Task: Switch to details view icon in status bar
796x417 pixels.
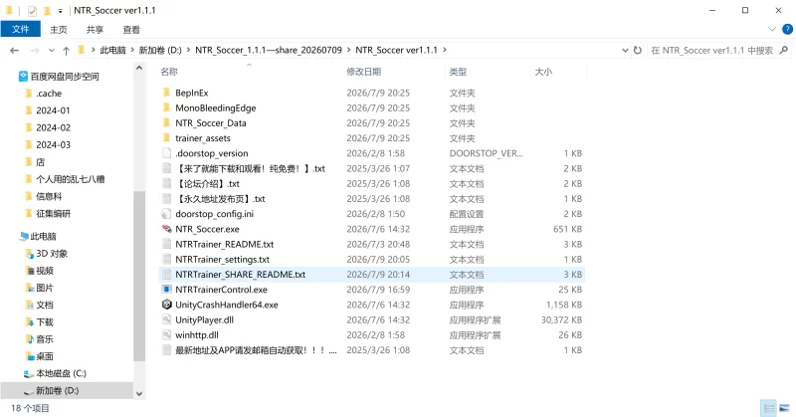Action: pyautogui.click(x=768, y=408)
